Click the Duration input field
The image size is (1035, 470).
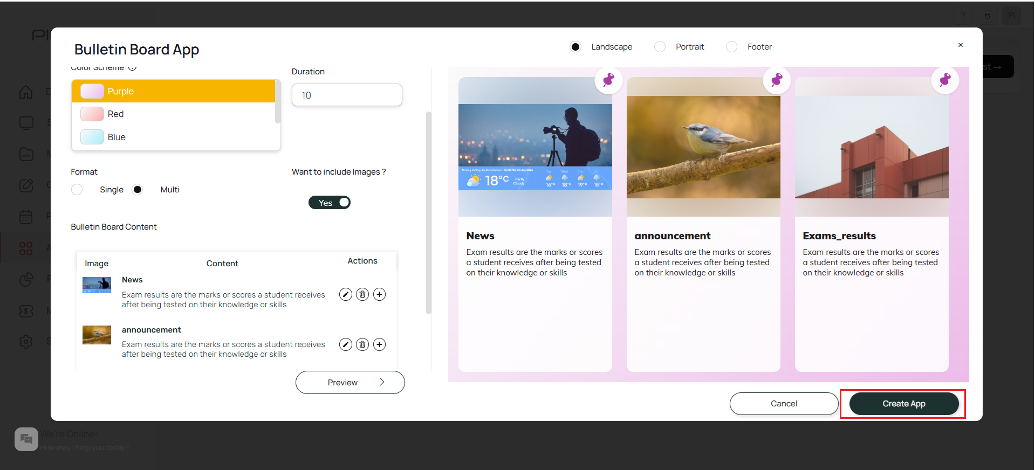(x=347, y=95)
